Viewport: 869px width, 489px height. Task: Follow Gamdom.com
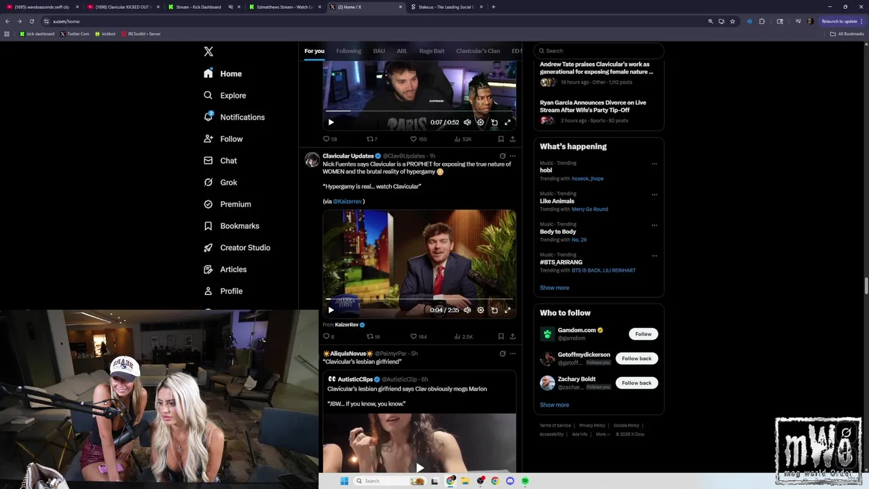pyautogui.click(x=643, y=333)
